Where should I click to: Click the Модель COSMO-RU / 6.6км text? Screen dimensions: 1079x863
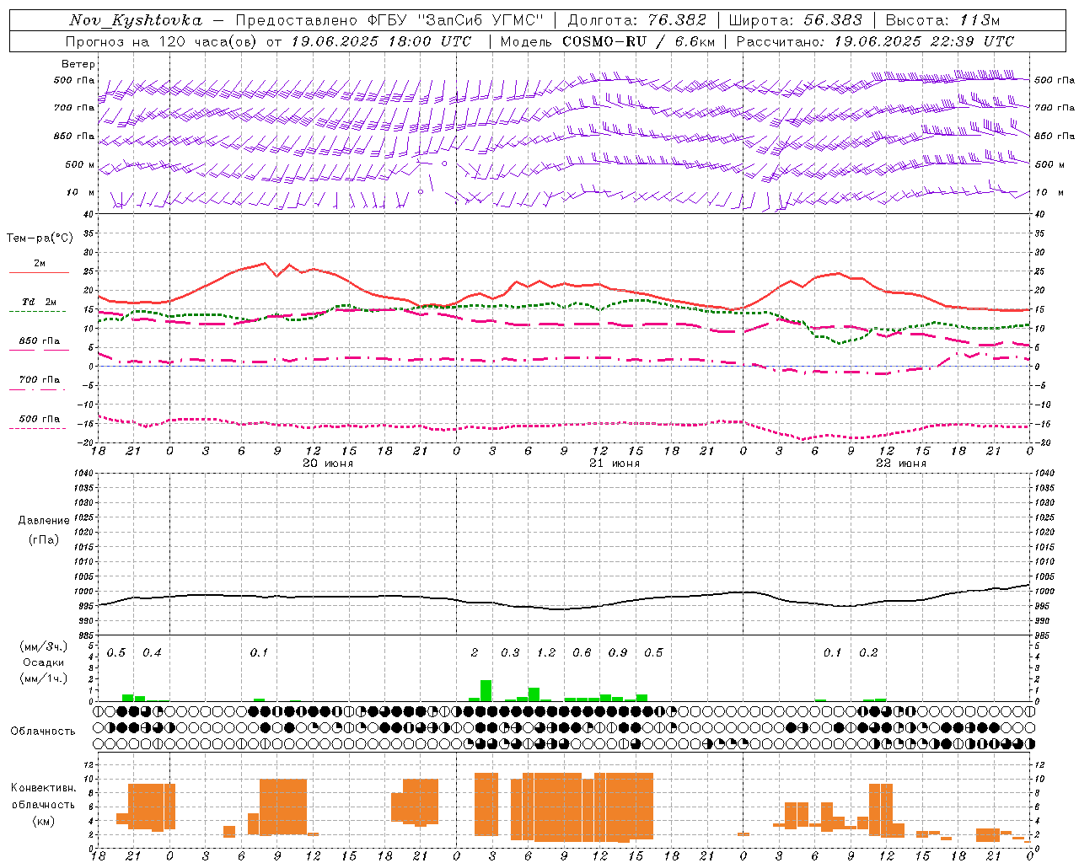tap(608, 41)
